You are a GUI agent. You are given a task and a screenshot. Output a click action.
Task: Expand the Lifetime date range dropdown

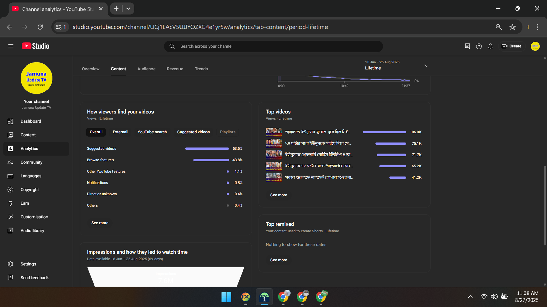pyautogui.click(x=426, y=65)
